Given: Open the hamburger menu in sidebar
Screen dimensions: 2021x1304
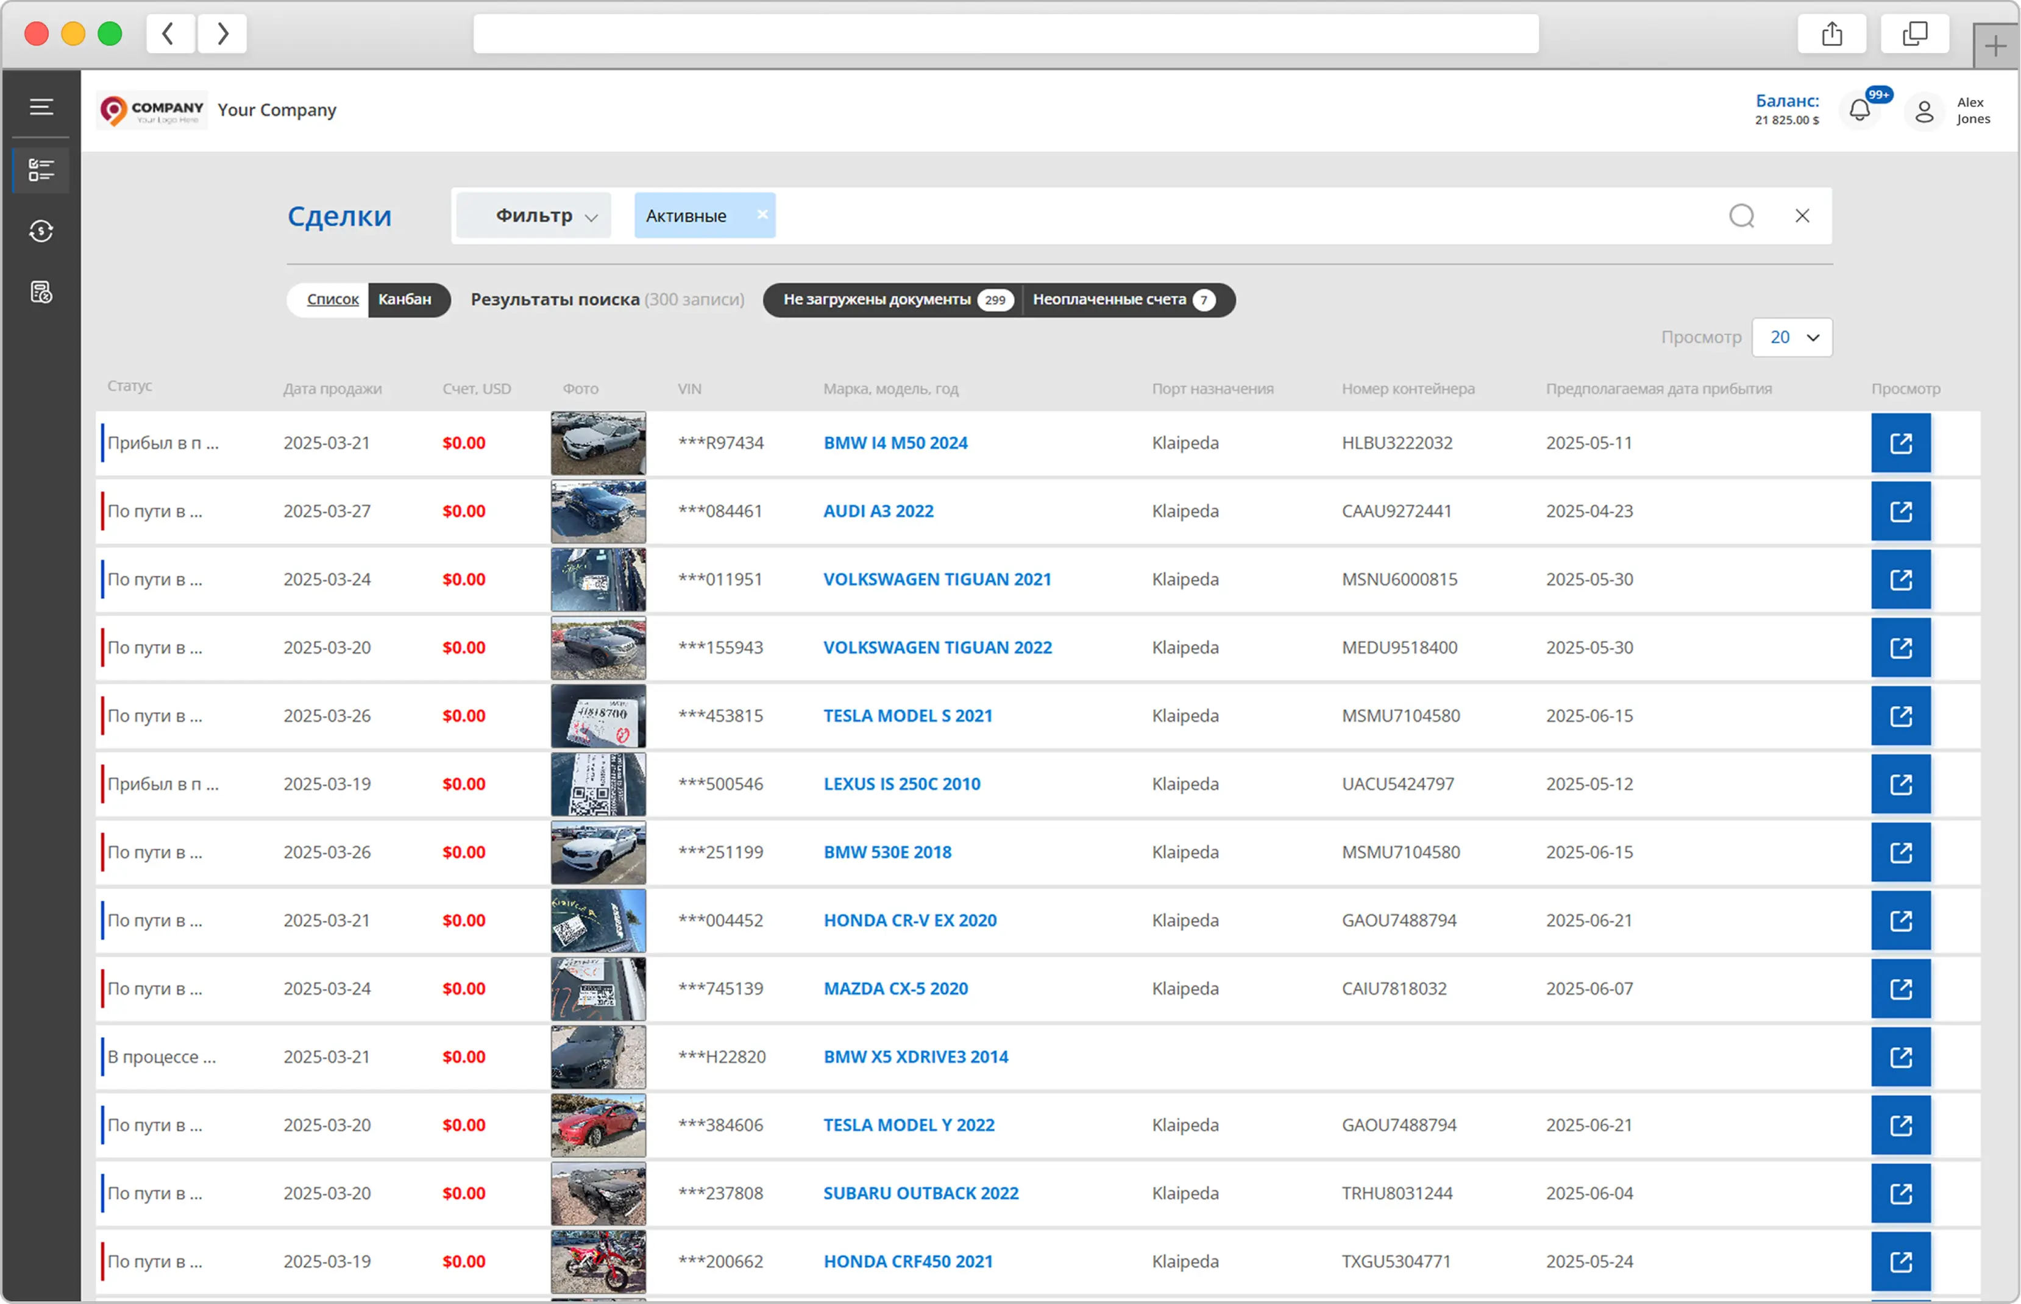Looking at the screenshot, I should click(x=41, y=107).
